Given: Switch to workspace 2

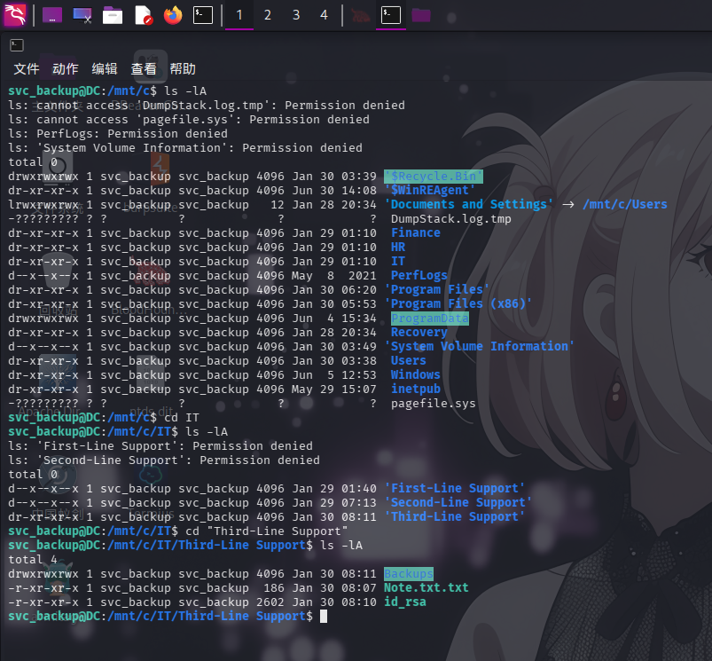Looking at the screenshot, I should point(268,15).
